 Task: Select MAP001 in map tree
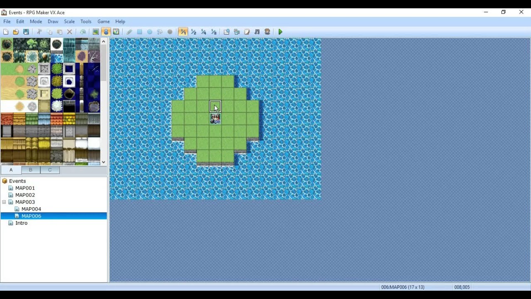click(x=25, y=188)
